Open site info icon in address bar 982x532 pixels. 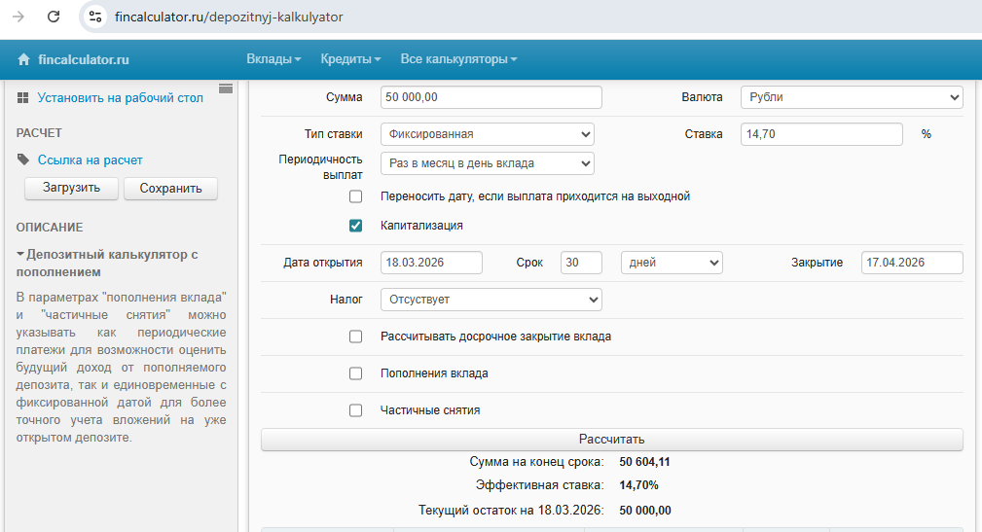pyautogui.click(x=94, y=17)
